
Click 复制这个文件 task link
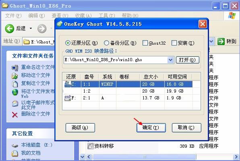point(35,83)
